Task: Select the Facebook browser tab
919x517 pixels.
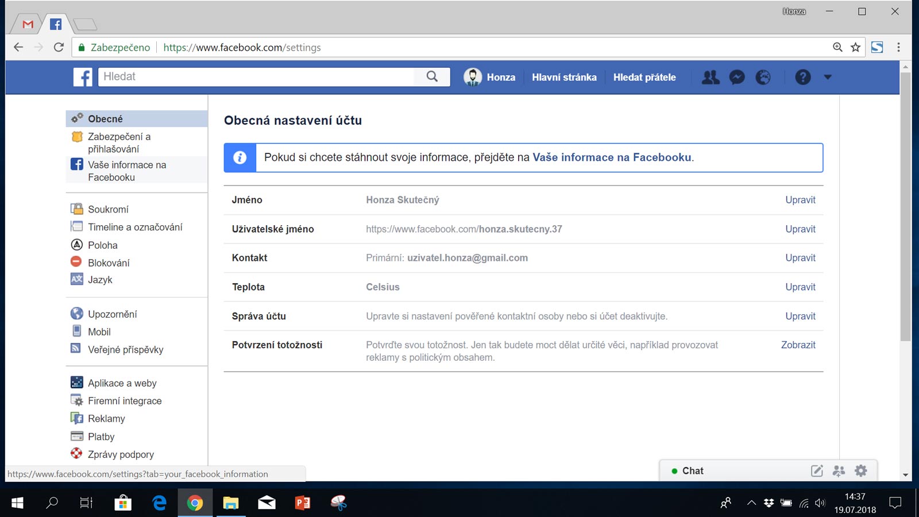Action: coord(56,24)
